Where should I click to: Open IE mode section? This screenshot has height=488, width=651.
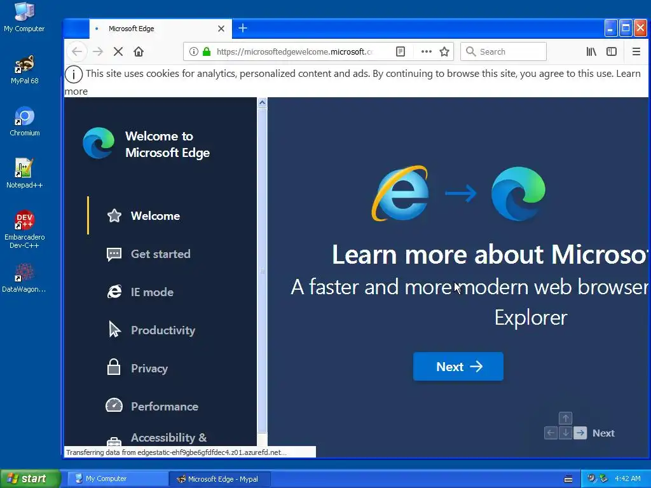pyautogui.click(x=153, y=292)
